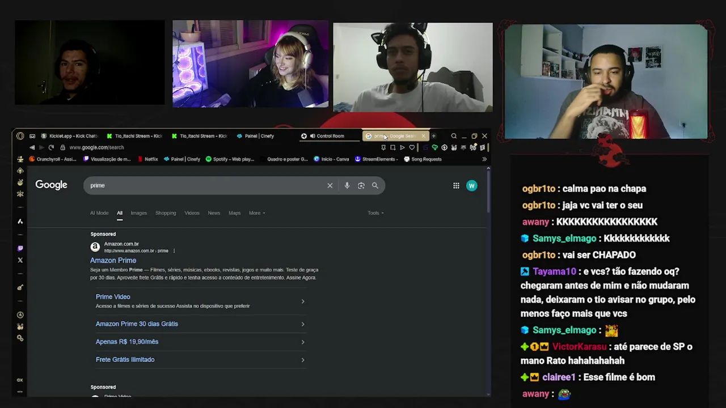Click the arrow beside Amazon Prime 30 dias Grátis
The image size is (726, 408).
click(x=302, y=324)
